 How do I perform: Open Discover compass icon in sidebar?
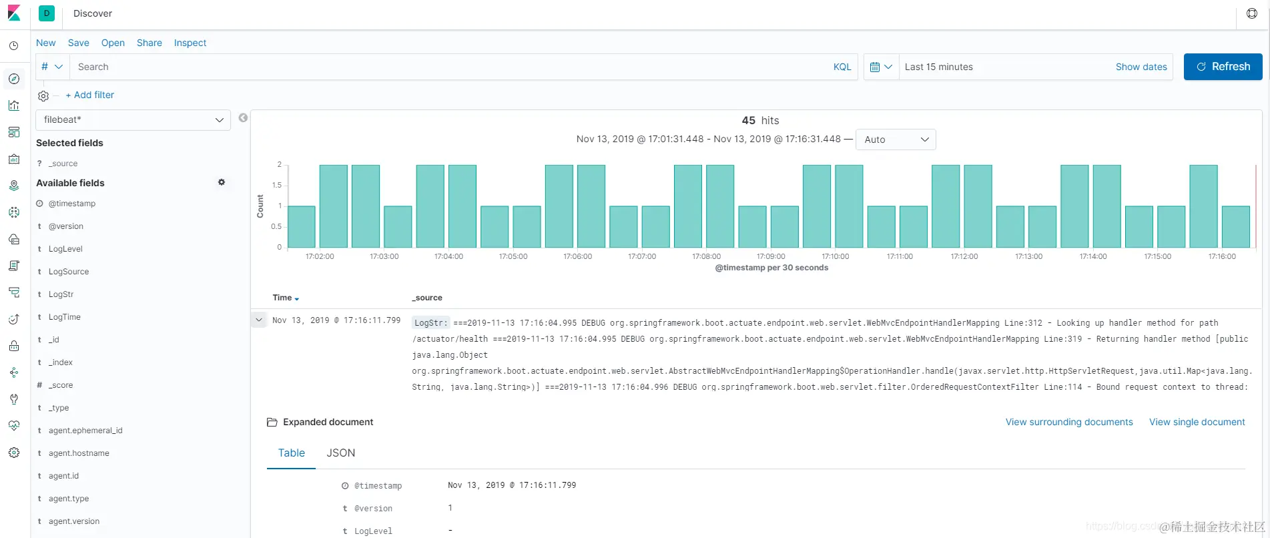14,79
